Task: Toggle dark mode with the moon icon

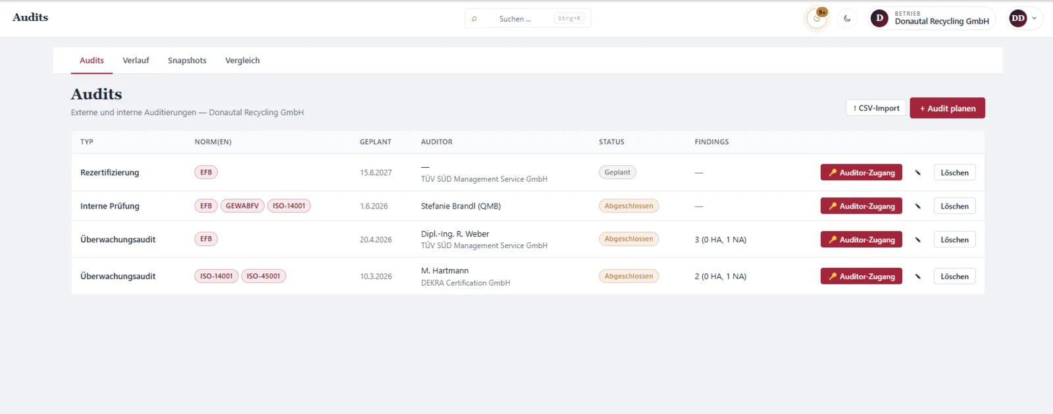Action: click(847, 18)
